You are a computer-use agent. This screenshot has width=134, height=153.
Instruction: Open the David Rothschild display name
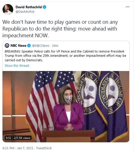[x=29, y=7]
